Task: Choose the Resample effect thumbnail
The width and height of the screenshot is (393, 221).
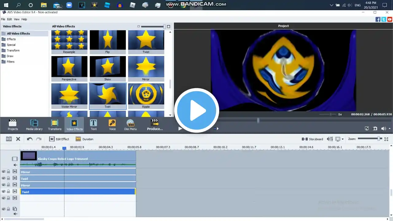Action: tap(69, 42)
